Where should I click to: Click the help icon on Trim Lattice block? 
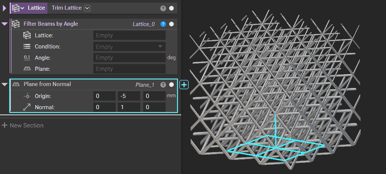[163, 8]
